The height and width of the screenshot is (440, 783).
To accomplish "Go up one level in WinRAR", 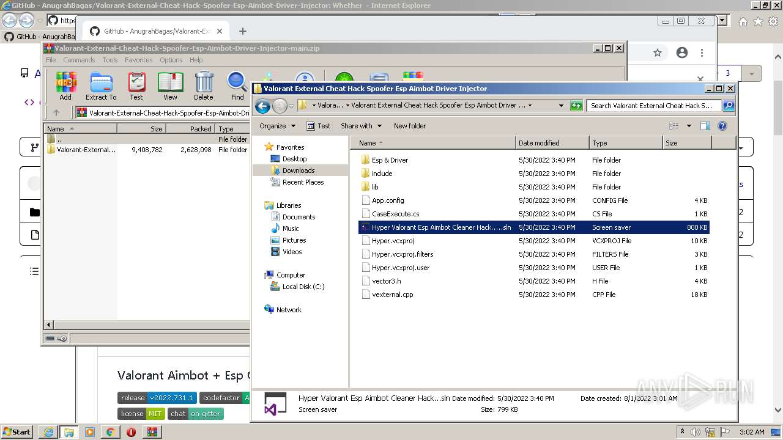I will (56, 112).
